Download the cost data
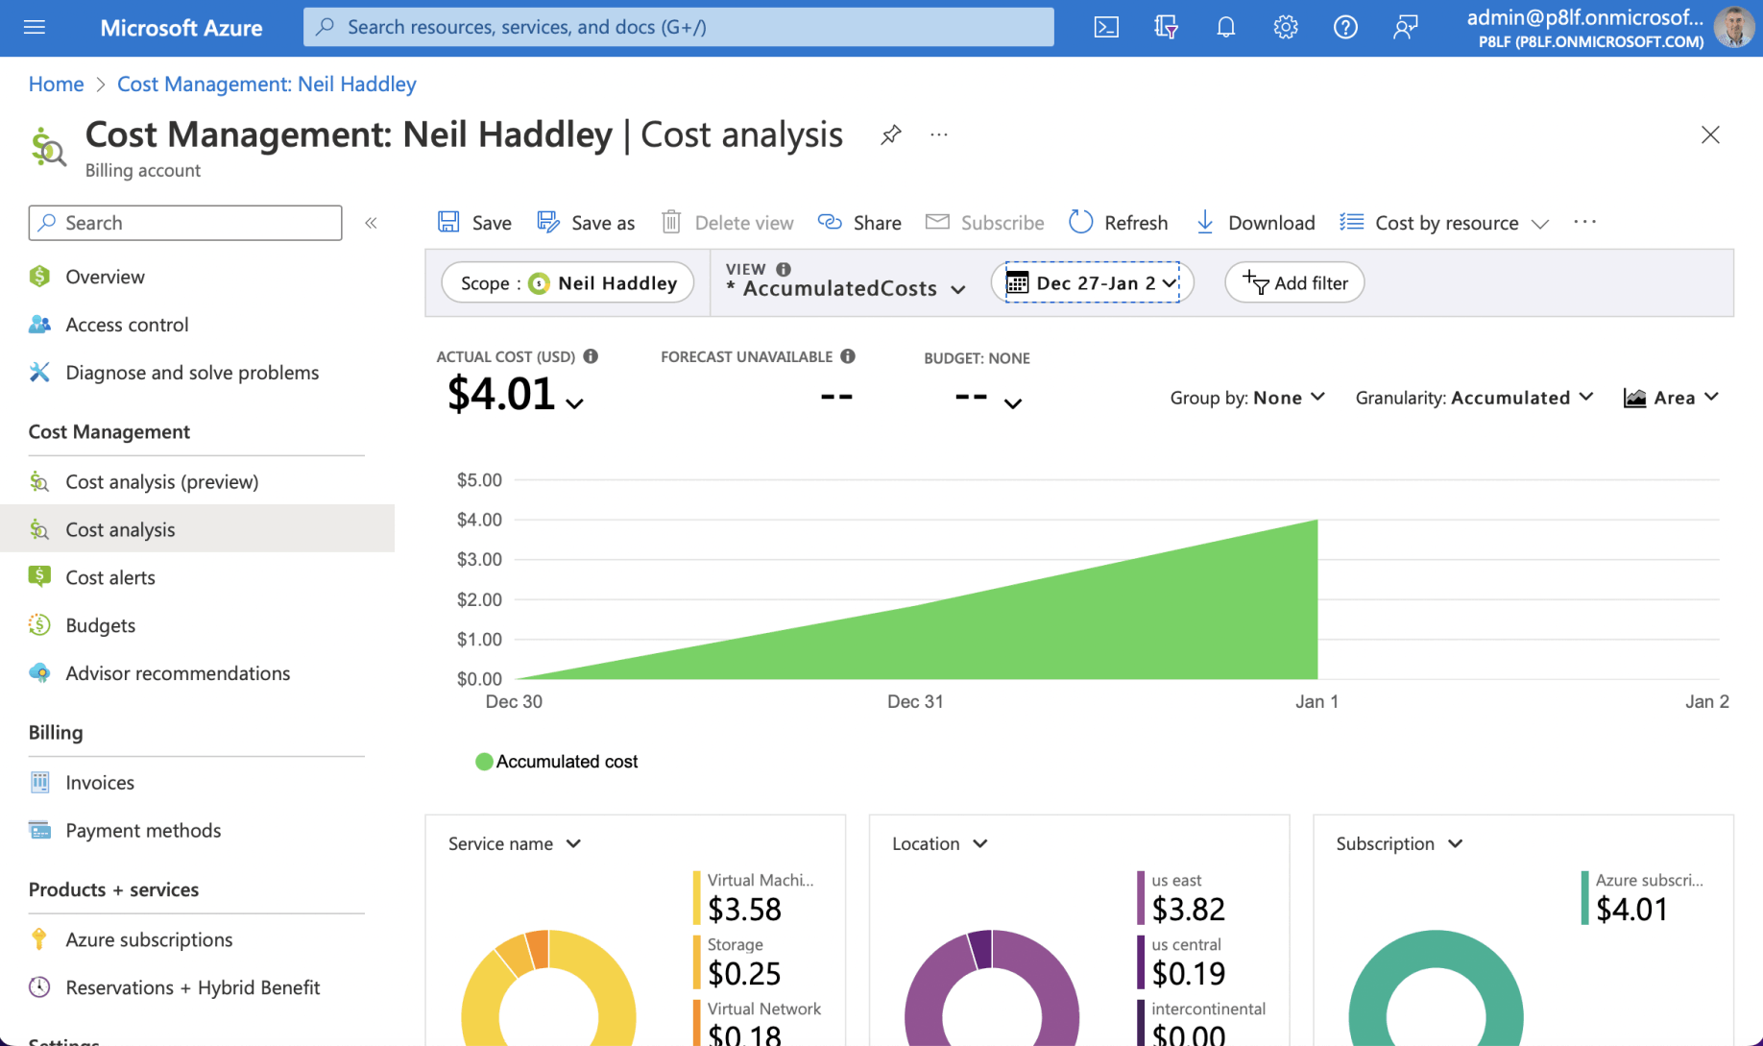Screen dimensions: 1763x1046 point(1256,223)
